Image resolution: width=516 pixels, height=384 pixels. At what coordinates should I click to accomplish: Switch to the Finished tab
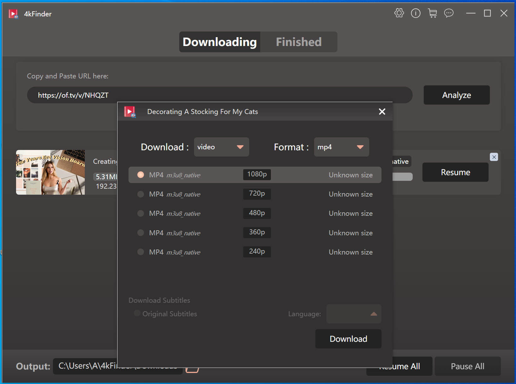click(298, 42)
